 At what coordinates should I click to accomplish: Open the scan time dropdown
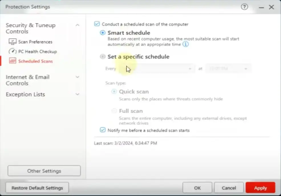point(228,69)
